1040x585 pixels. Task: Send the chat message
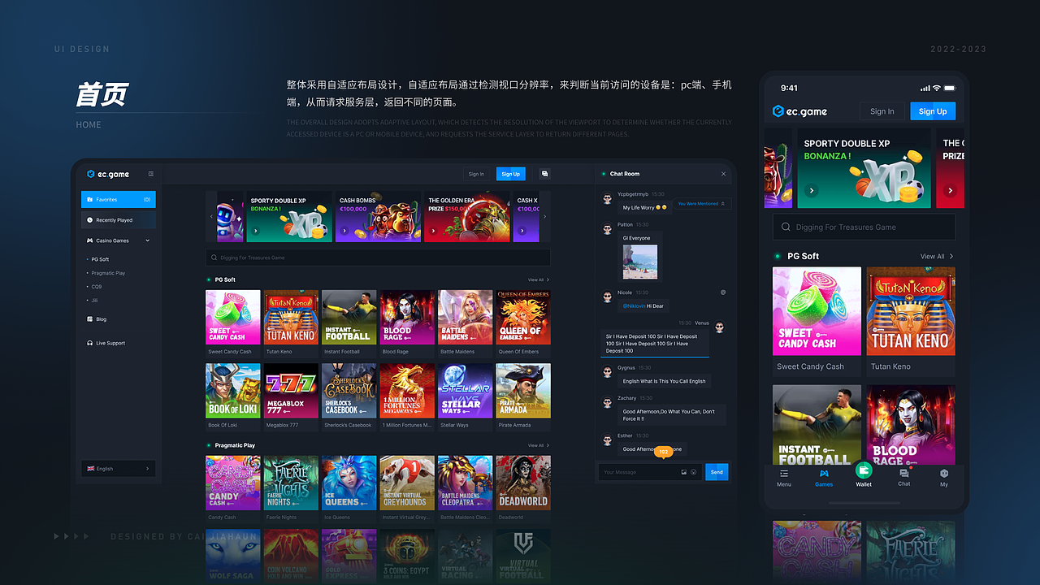(x=717, y=471)
